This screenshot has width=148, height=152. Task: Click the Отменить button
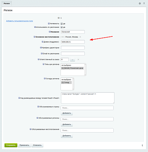coord(37,145)
